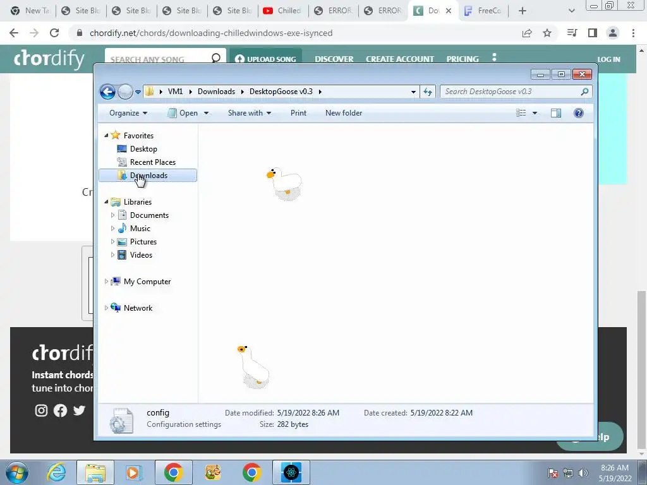Image resolution: width=647 pixels, height=485 pixels.
Task: Collapse the Favorites group
Action: click(x=106, y=135)
